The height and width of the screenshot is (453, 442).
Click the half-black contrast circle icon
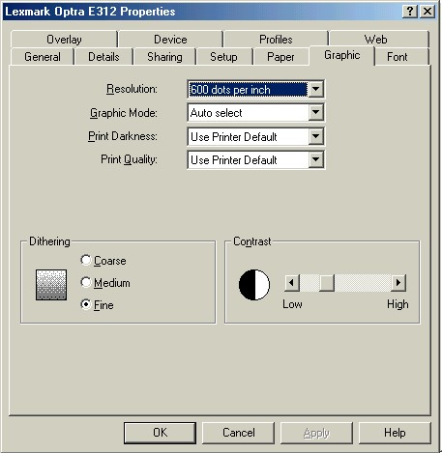(x=254, y=285)
